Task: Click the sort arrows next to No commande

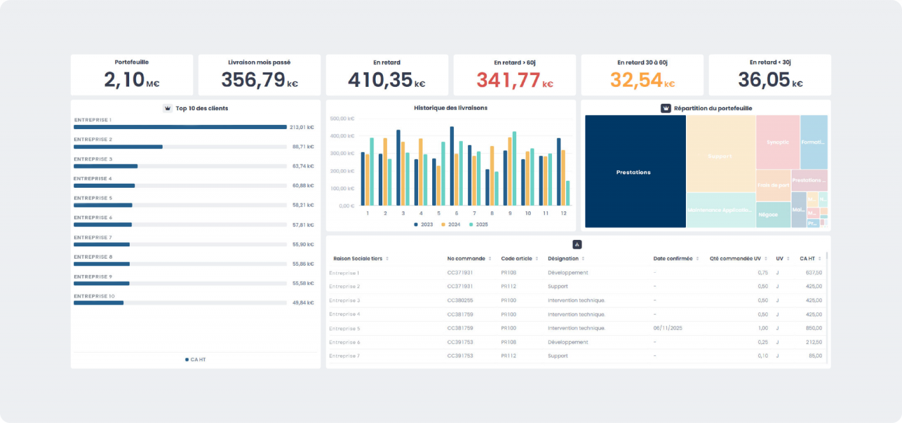Action: (x=490, y=259)
